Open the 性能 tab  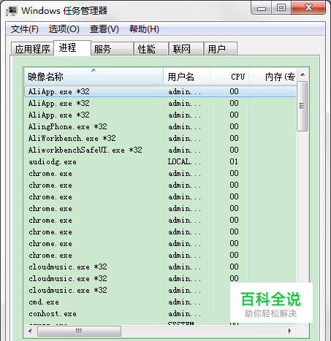pos(151,49)
